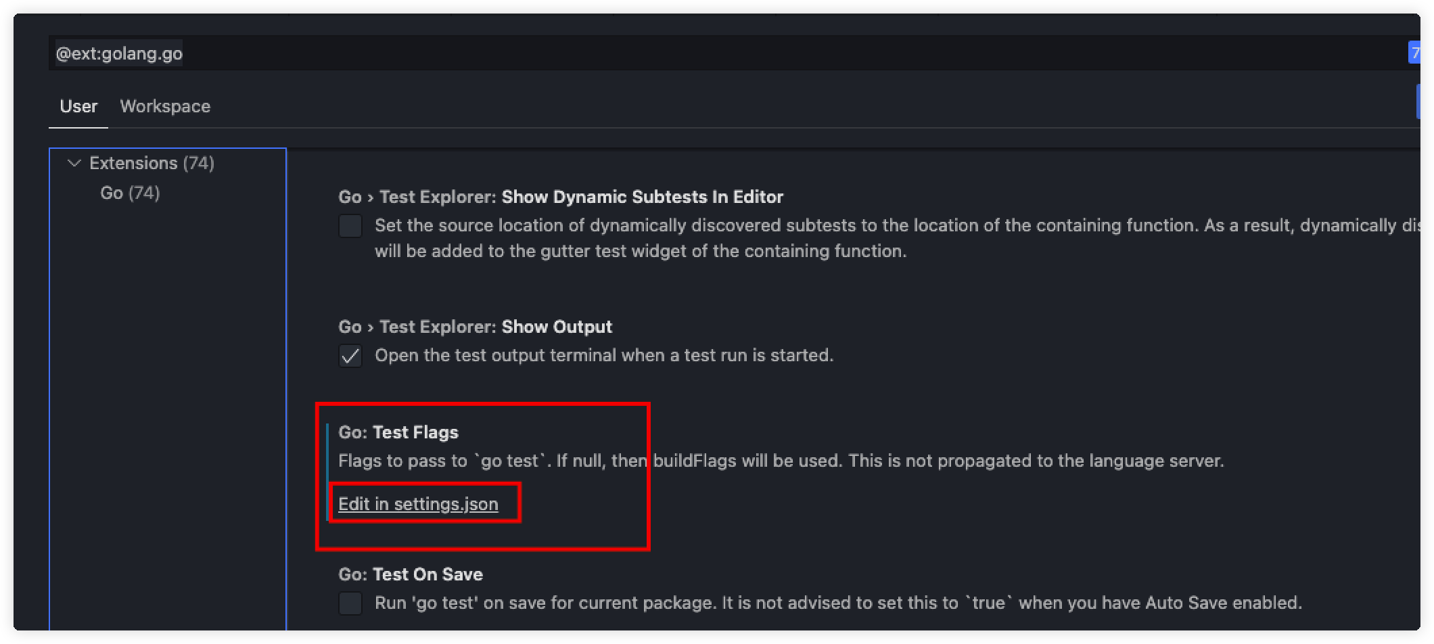
Task: Select the Extensions (74) tree label
Action: (x=152, y=163)
